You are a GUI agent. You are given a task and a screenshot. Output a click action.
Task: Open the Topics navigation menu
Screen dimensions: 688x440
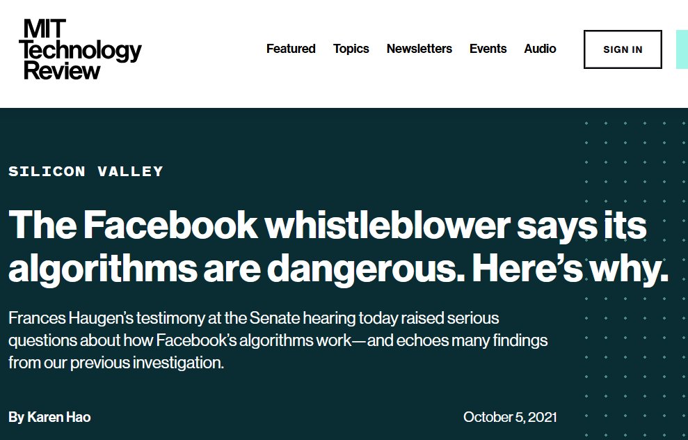[351, 49]
